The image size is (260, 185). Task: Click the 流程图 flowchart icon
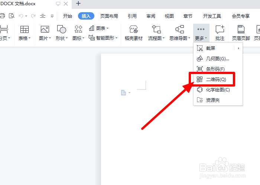[156, 29]
